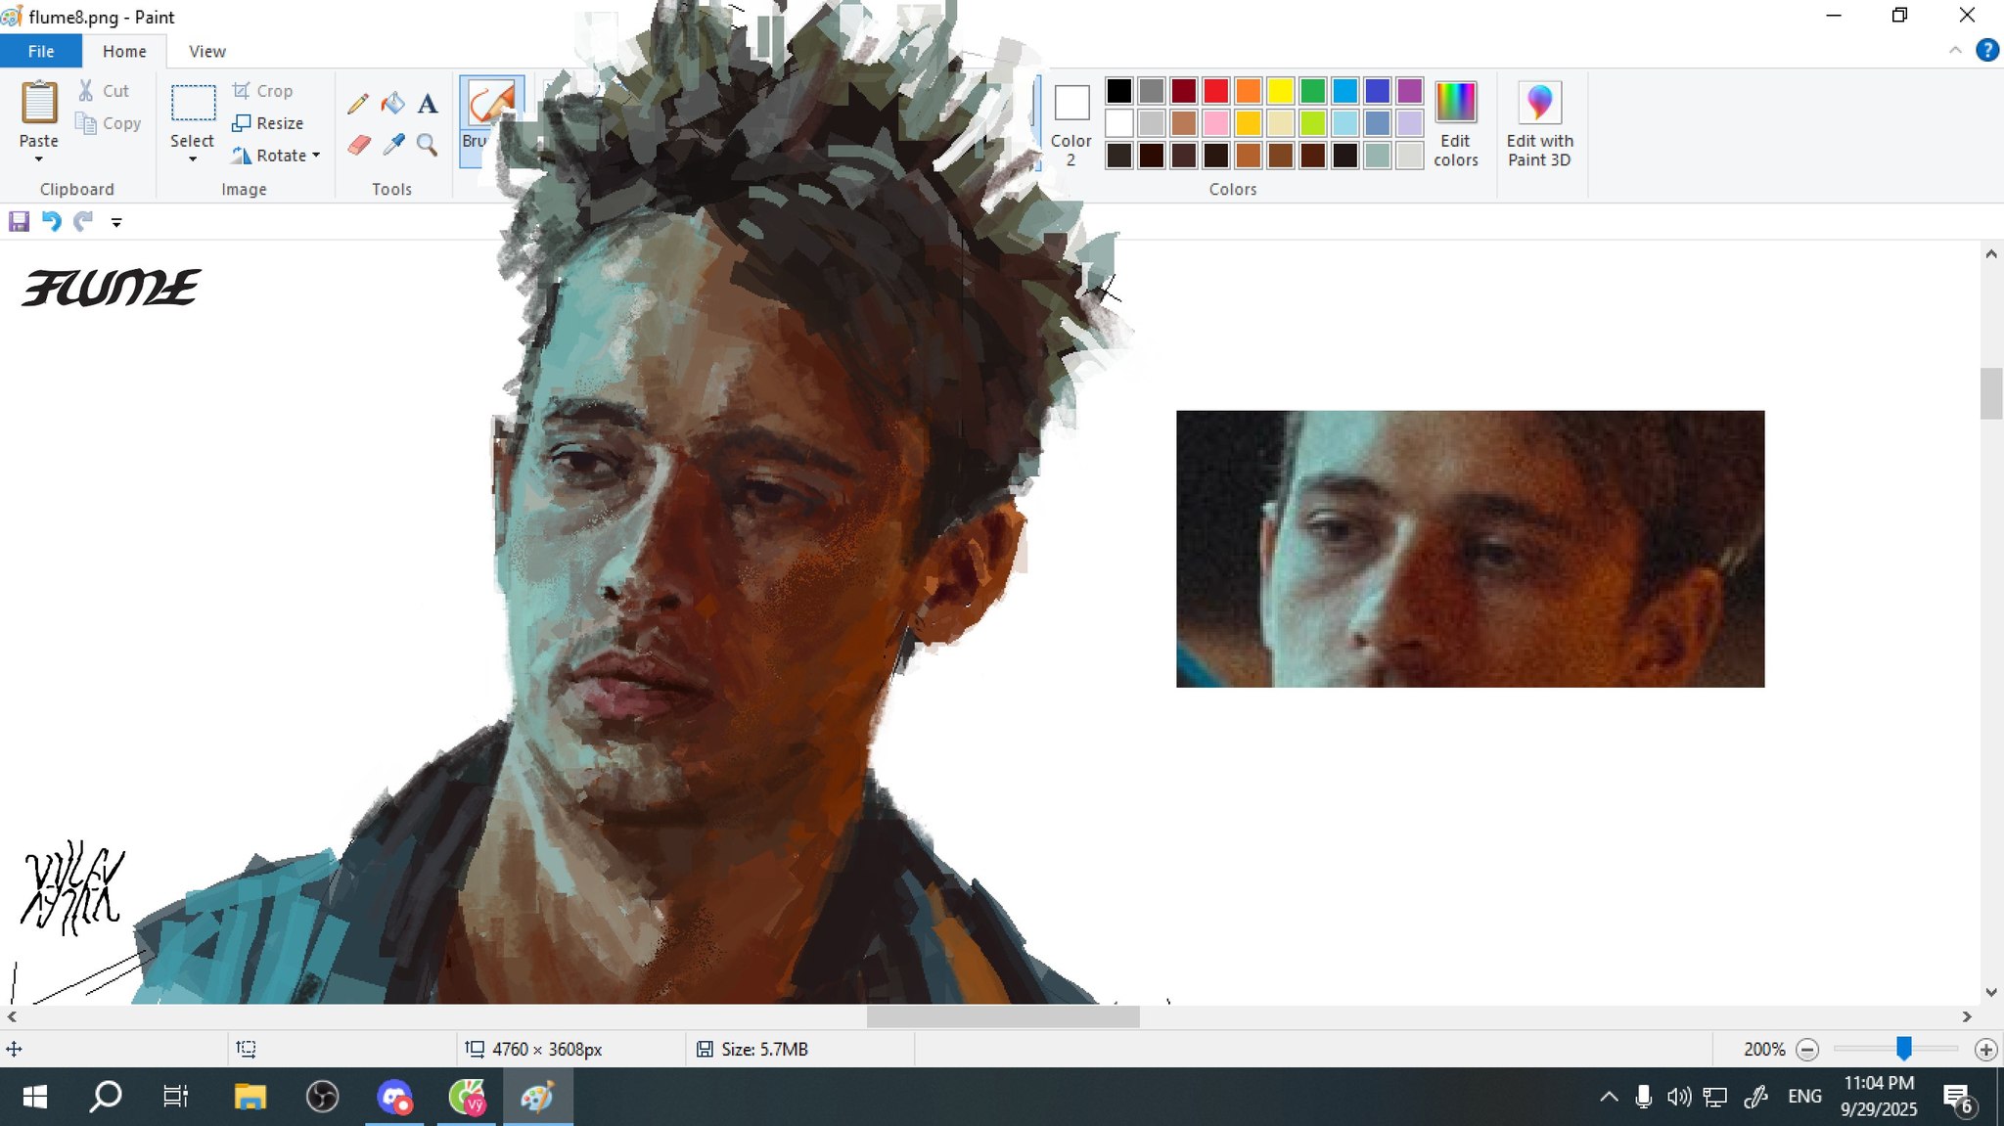Click the rectangular Select tool icon
This screenshot has height=1126, width=2004.
(193, 103)
